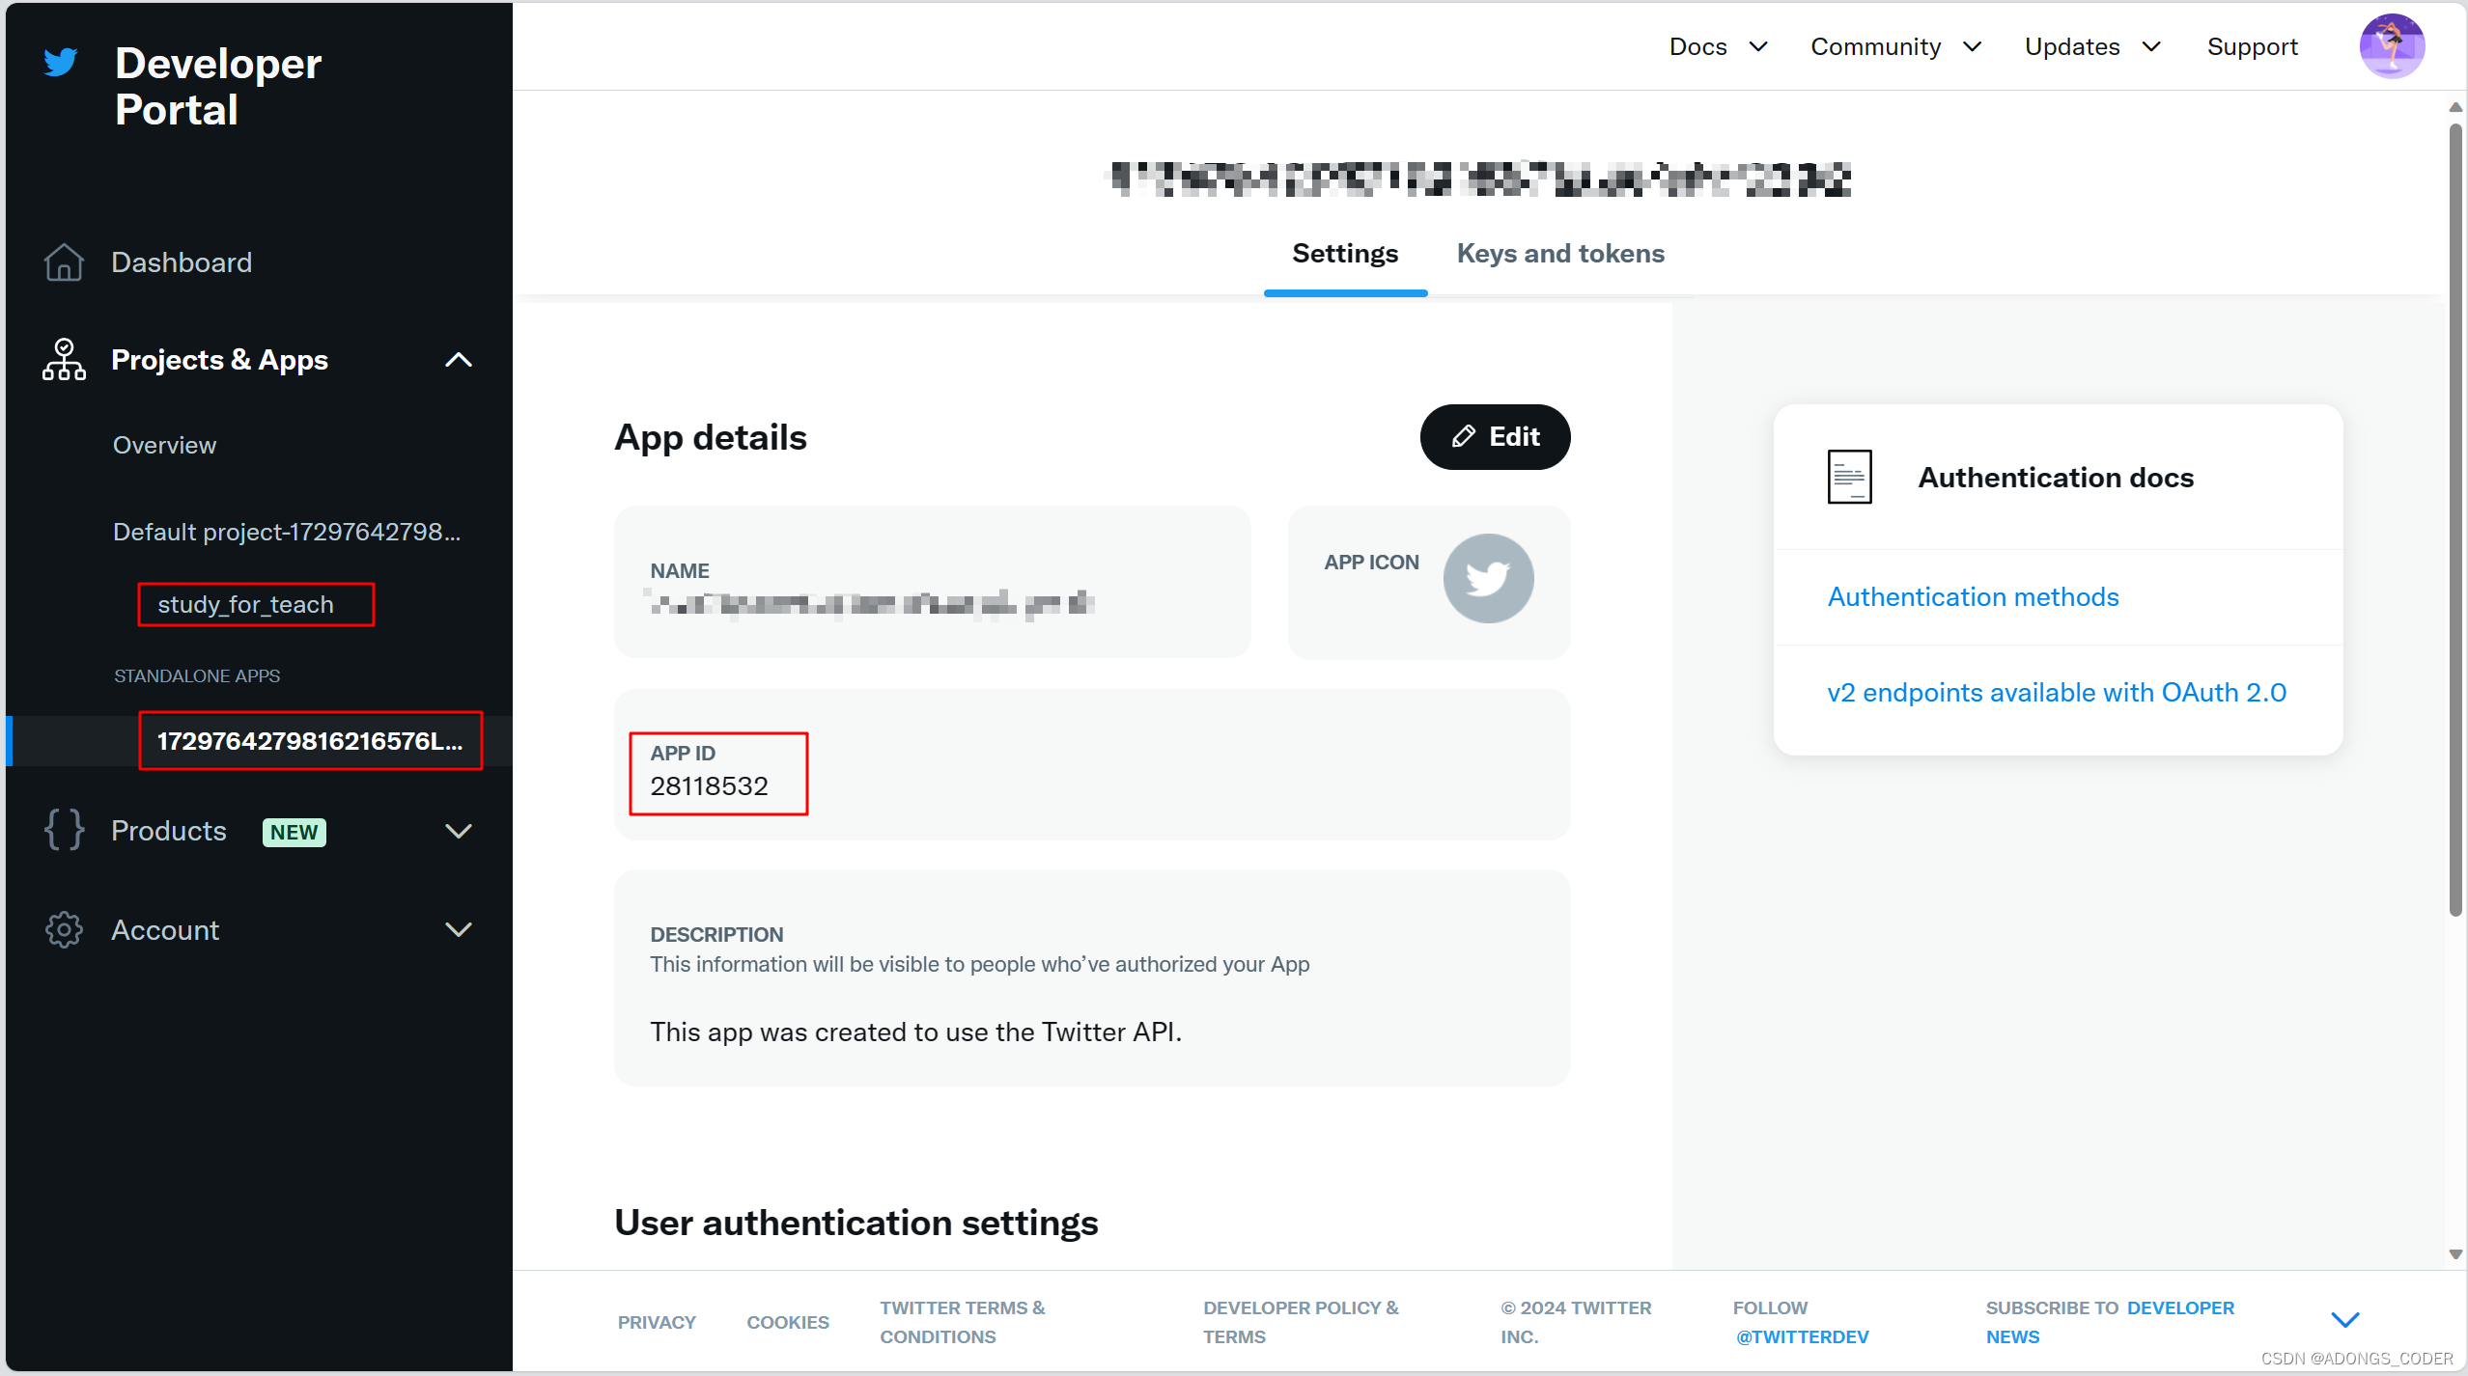Click the Projects & Apps tree icon

point(65,358)
